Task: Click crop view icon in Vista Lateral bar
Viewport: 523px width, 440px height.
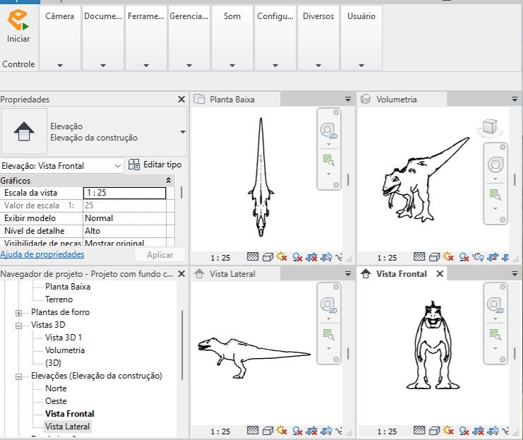Action: [x=311, y=431]
